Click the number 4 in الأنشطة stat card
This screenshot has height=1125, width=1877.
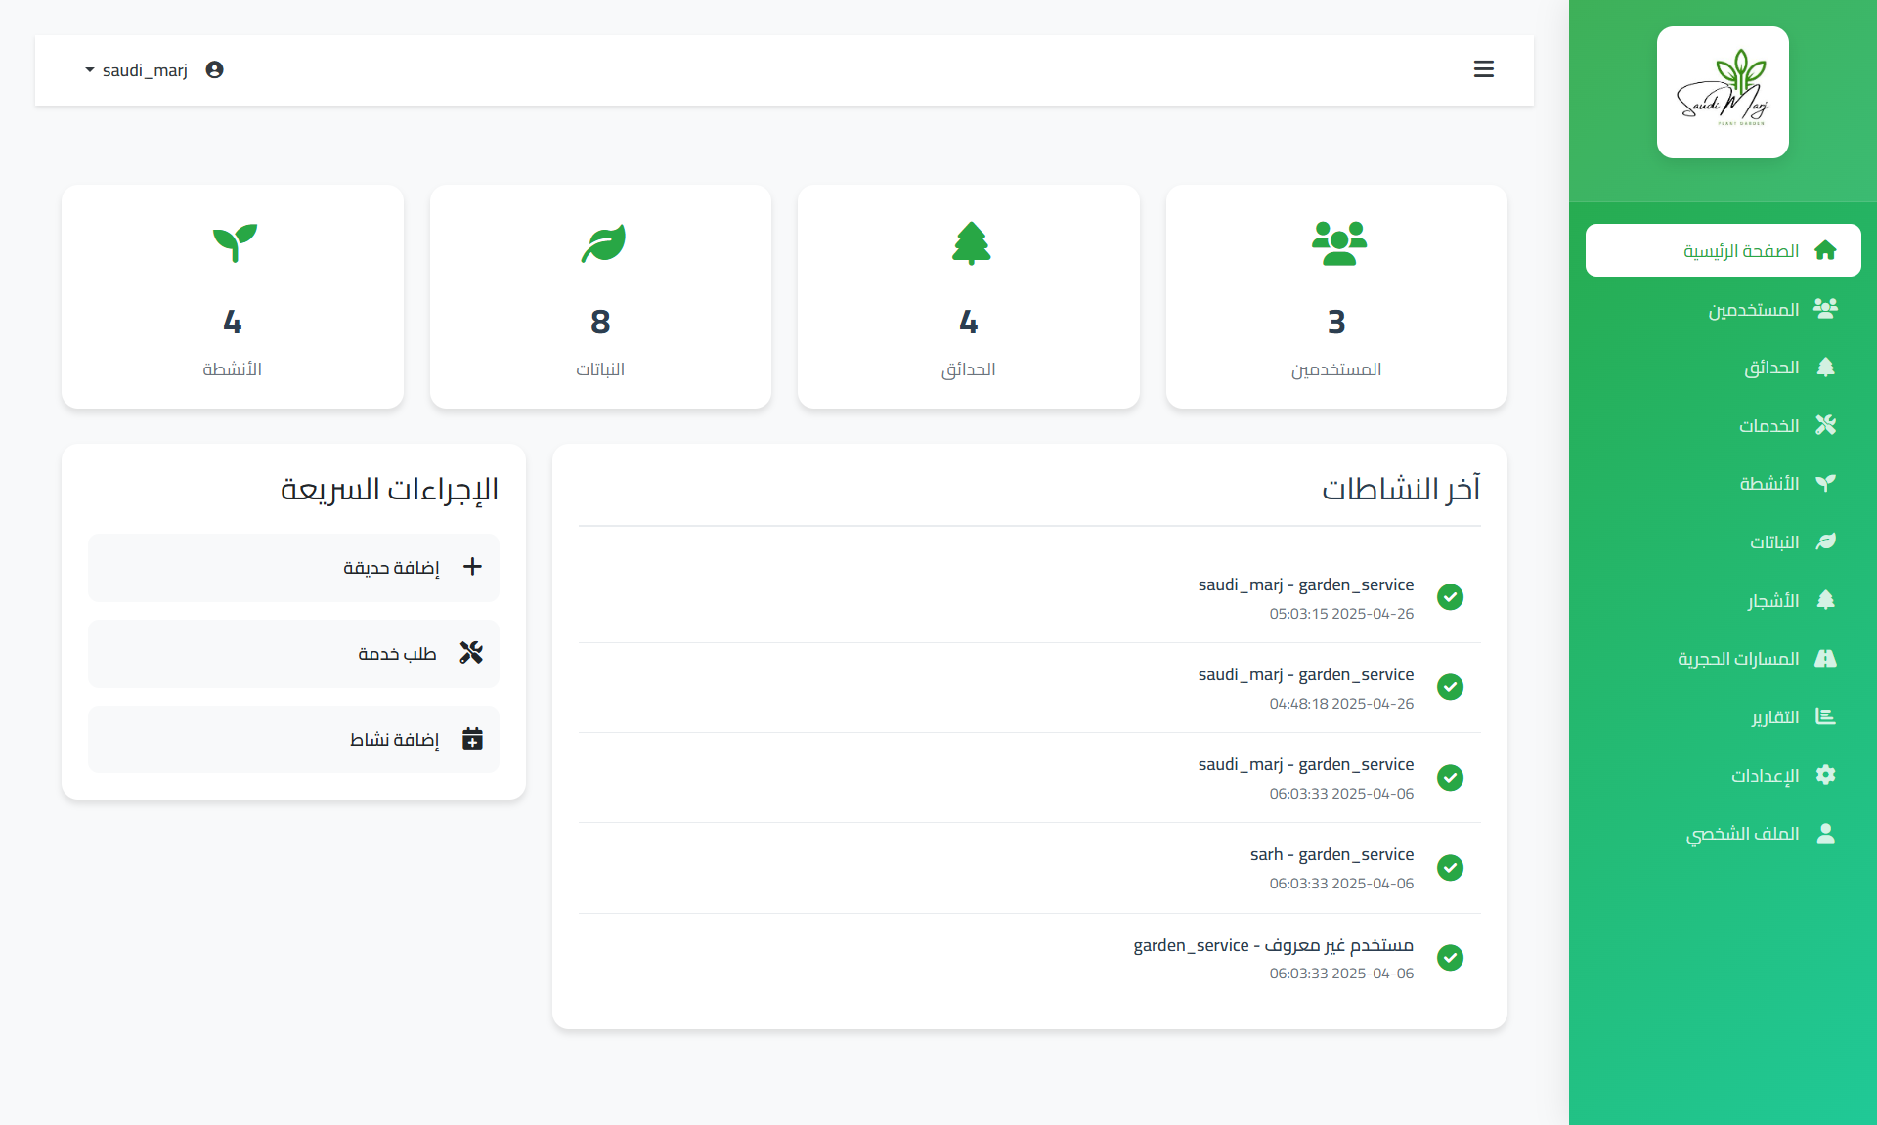[233, 322]
